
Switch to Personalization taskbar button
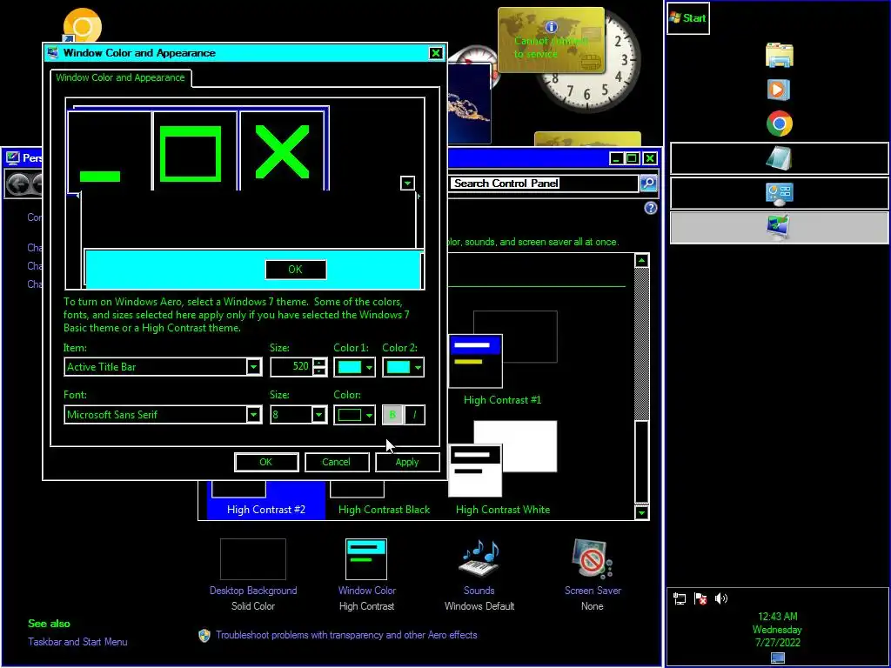[x=779, y=227]
